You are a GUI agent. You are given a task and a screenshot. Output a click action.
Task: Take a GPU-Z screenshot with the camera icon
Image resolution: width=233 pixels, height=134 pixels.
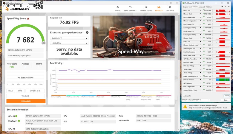[222, 7]
